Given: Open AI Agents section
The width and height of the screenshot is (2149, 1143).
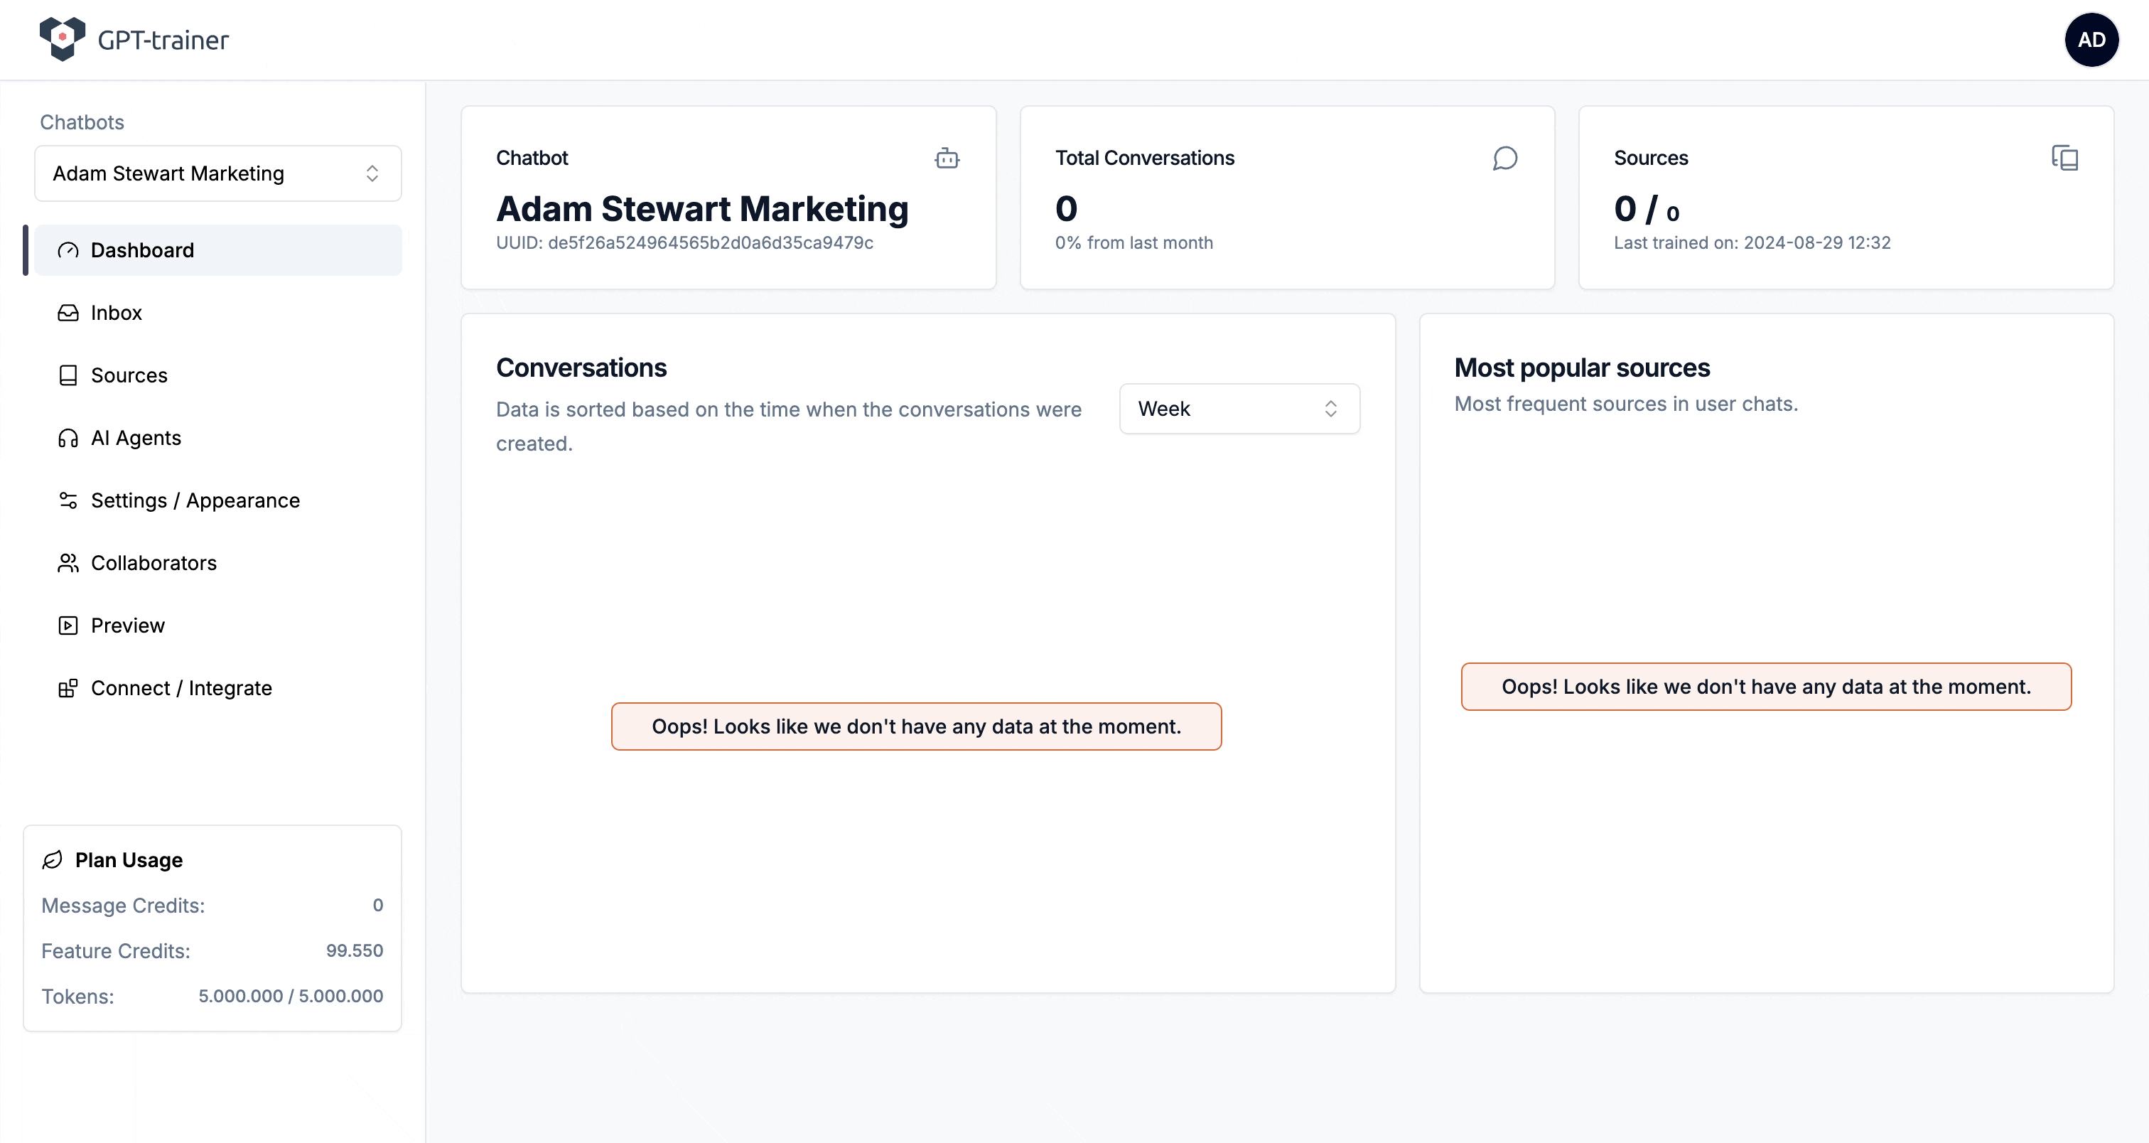Looking at the screenshot, I should tap(217, 438).
